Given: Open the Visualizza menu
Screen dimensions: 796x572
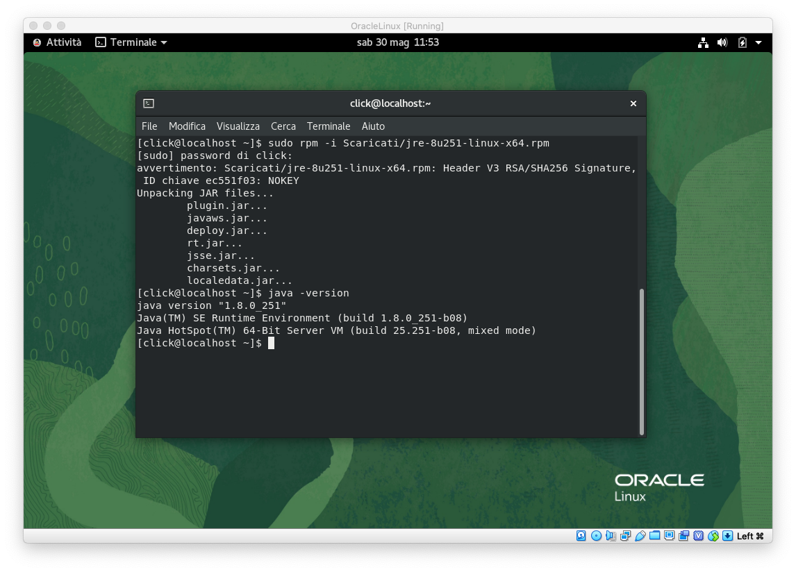Looking at the screenshot, I should click(238, 126).
